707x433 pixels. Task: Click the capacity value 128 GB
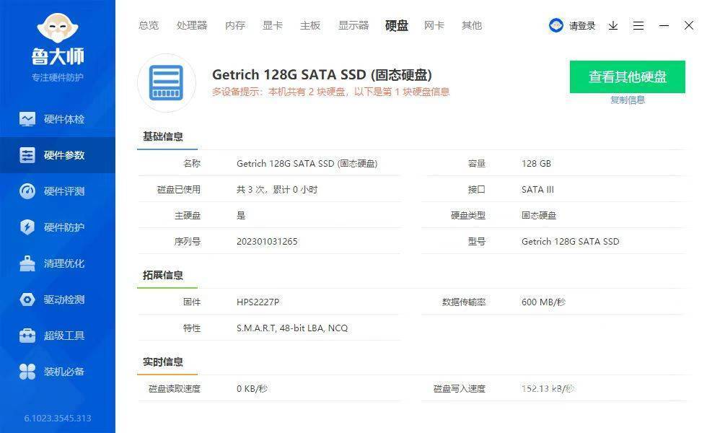[x=536, y=163]
